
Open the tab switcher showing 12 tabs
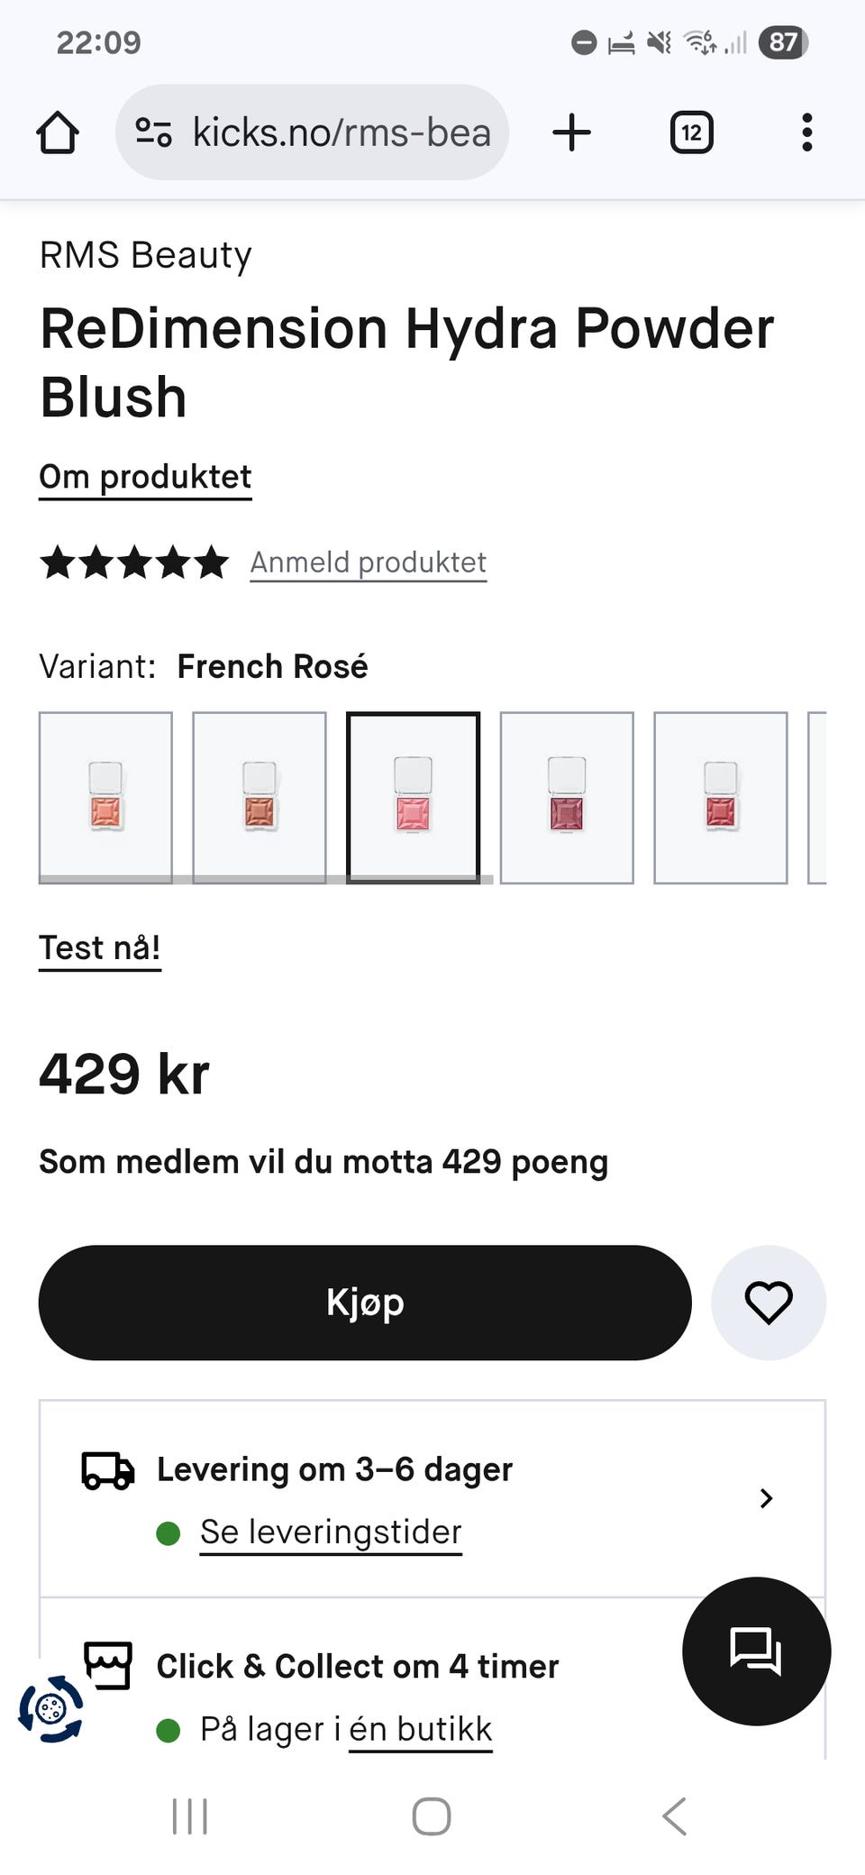[x=691, y=133]
